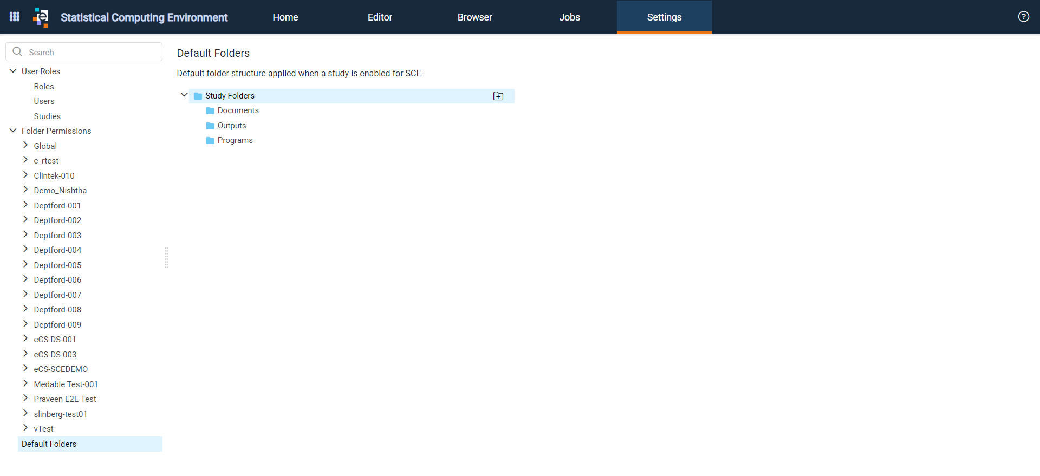Expand the eCS-DS-001 node
This screenshot has height=476, width=1040.
coord(25,338)
